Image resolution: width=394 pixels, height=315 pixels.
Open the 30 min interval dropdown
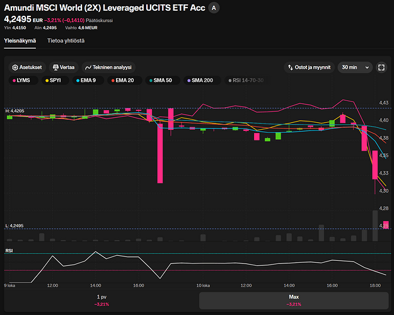(x=355, y=67)
